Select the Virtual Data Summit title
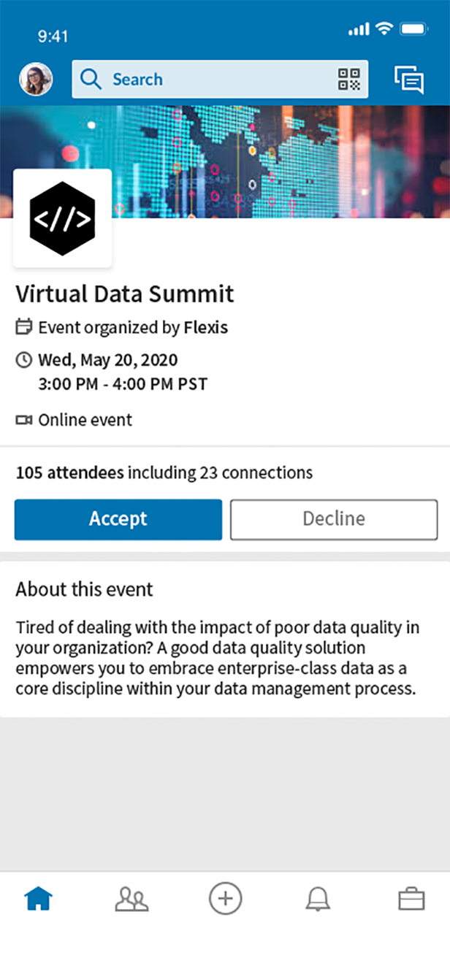This screenshot has height=974, width=450. (x=125, y=294)
